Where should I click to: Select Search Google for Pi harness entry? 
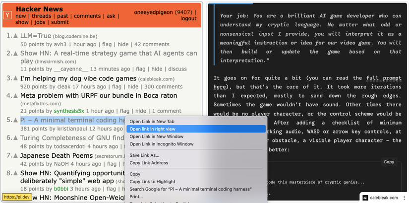[x=196, y=189]
